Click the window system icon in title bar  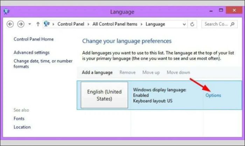click(x=6, y=12)
